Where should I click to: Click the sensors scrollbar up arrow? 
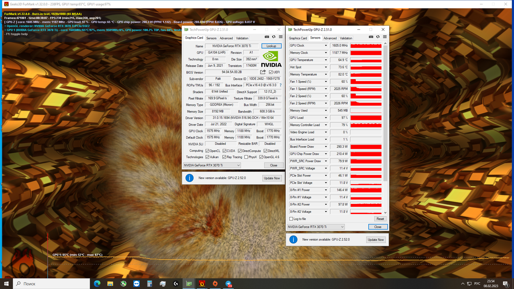[386, 43]
